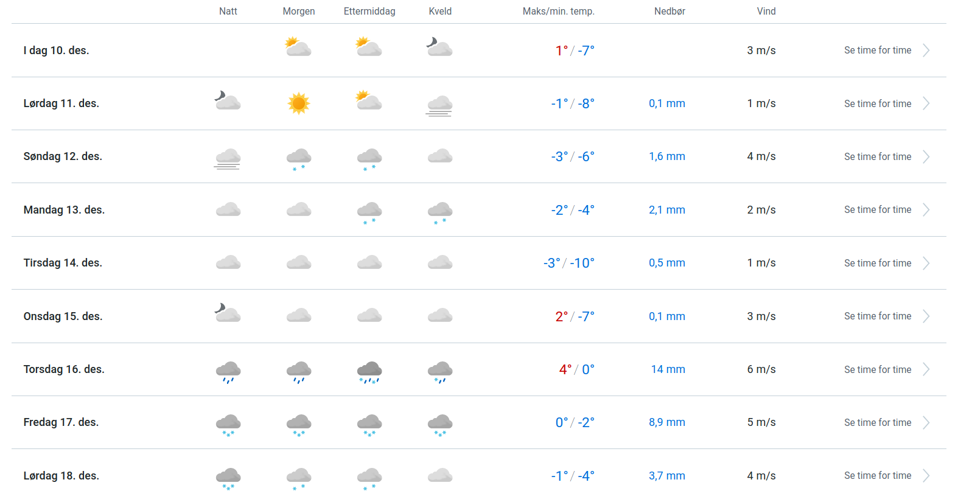This screenshot has width=958, height=502.
Task: Click the light snow icon for Lørdag 18. des. morning
Action: [x=299, y=478]
